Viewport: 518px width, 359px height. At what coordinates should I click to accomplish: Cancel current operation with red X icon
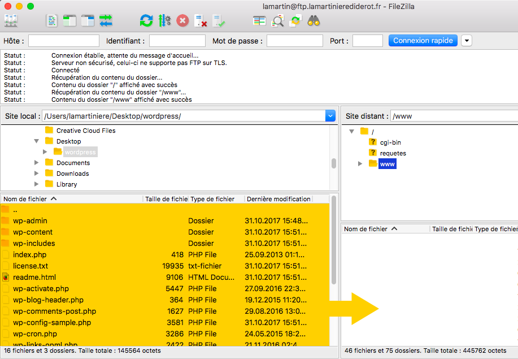(x=182, y=21)
